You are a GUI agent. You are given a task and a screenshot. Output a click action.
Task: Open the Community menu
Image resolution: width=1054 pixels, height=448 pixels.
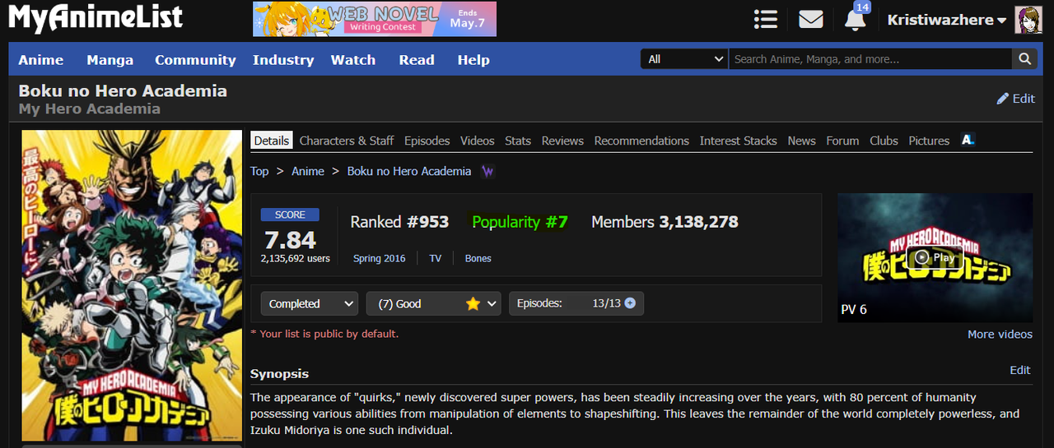(x=195, y=60)
